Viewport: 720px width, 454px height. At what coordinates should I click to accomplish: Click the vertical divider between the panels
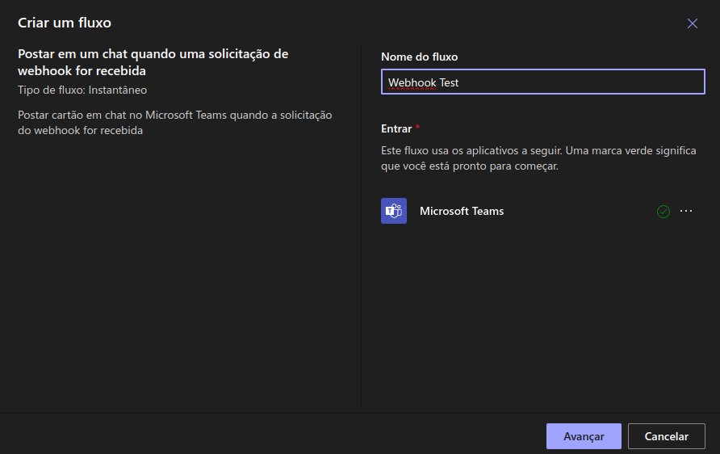coord(361,226)
